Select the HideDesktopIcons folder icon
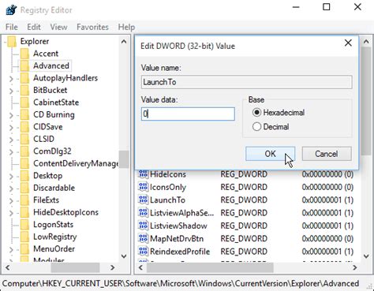Image resolution: width=374 pixels, height=291 pixels. tap(24, 212)
